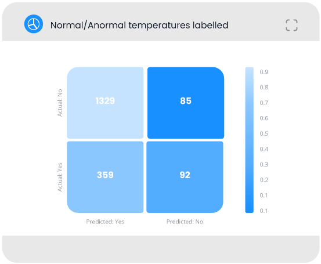Click the 0.2 scale tick label

click(x=264, y=180)
